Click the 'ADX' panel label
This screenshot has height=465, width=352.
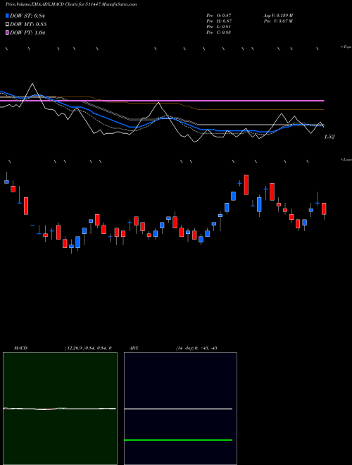pos(134,348)
